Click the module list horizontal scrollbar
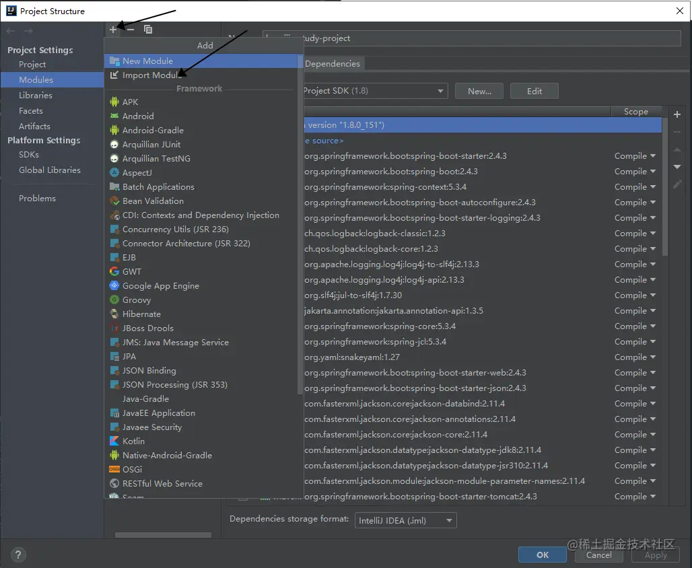This screenshot has height=568, width=692. [163, 534]
